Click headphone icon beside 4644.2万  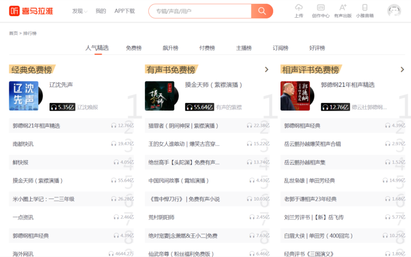pos(111,254)
